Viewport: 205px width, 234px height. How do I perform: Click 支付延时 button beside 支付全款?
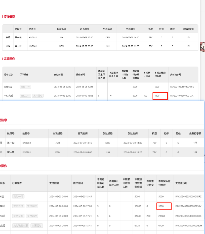coord(32,216)
